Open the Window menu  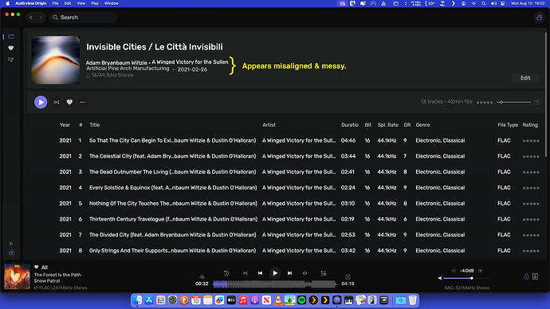(x=111, y=3)
